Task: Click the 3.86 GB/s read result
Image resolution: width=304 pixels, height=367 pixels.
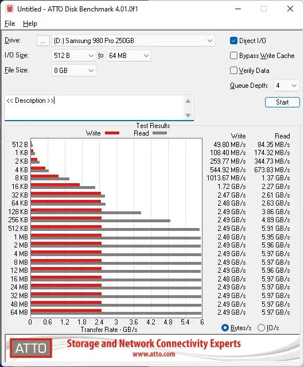Action: (x=276, y=211)
